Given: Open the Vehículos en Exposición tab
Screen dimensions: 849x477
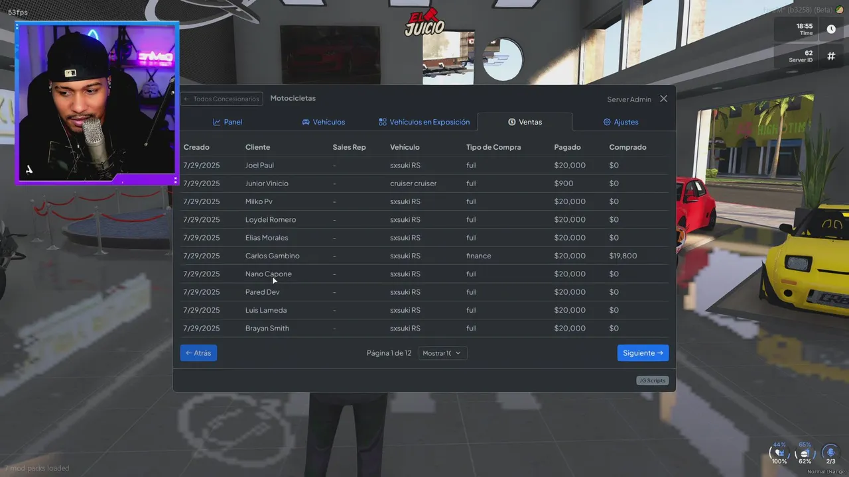Looking at the screenshot, I should (x=424, y=122).
